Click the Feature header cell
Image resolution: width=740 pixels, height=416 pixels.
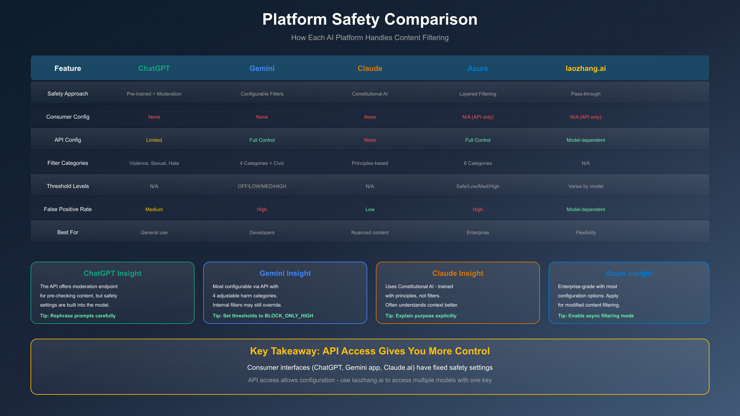68,68
